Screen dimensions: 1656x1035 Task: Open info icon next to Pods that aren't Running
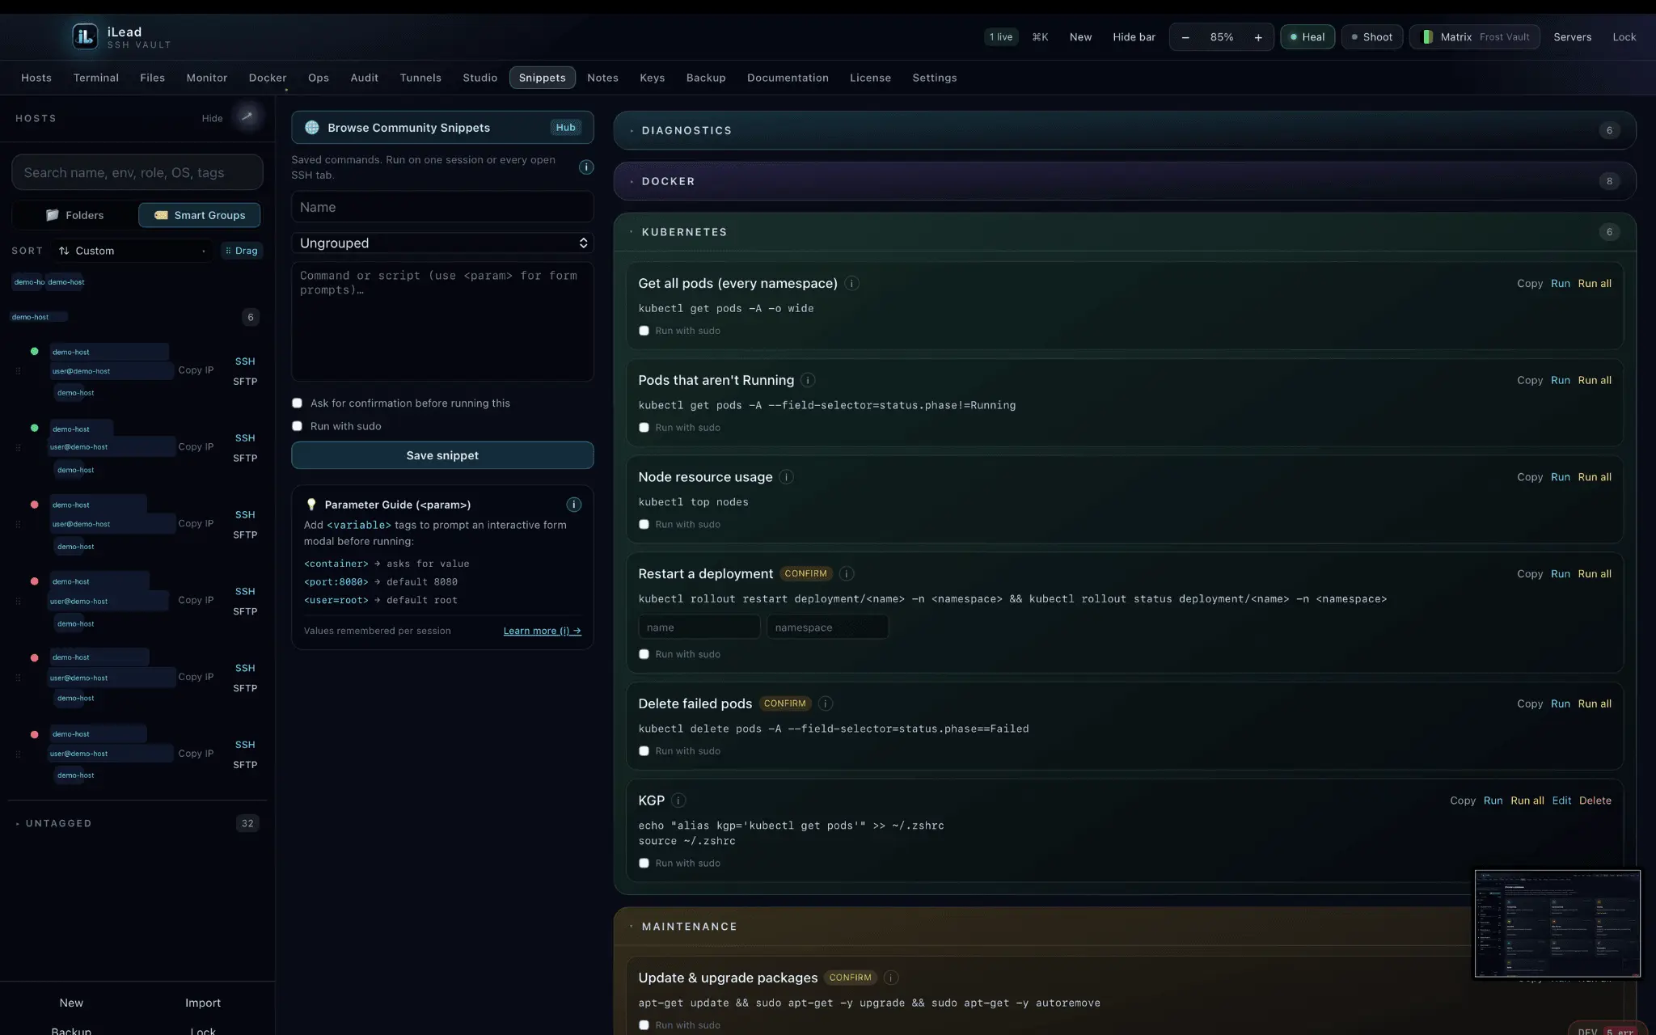[x=808, y=380]
